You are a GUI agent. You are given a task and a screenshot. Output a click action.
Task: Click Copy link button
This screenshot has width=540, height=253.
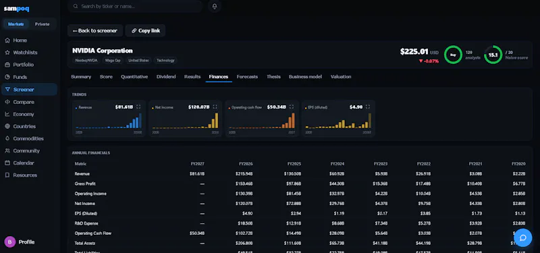tap(146, 30)
